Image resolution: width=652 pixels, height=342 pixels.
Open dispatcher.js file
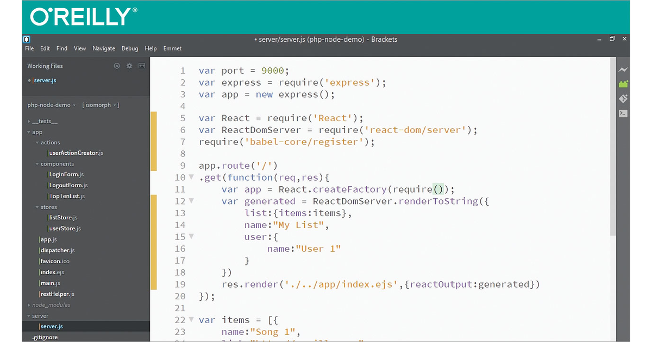[58, 250]
